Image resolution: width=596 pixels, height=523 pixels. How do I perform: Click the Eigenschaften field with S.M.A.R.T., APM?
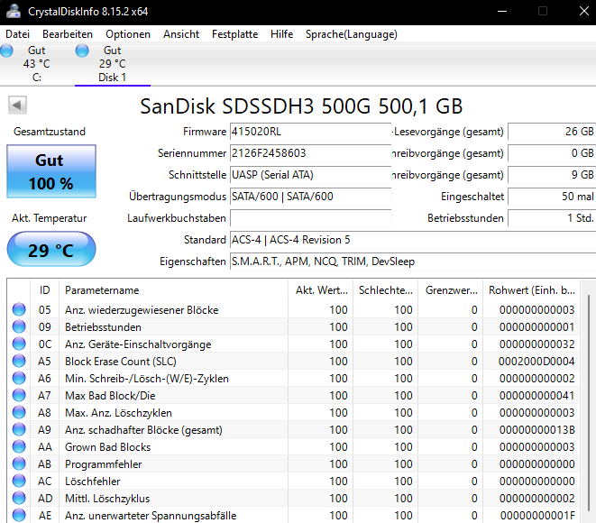point(413,261)
